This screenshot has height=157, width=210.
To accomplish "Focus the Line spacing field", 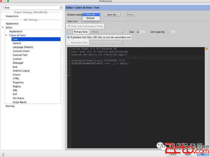I will [x=171, y=32].
